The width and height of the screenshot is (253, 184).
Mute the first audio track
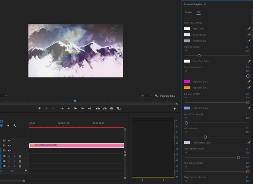(9, 156)
